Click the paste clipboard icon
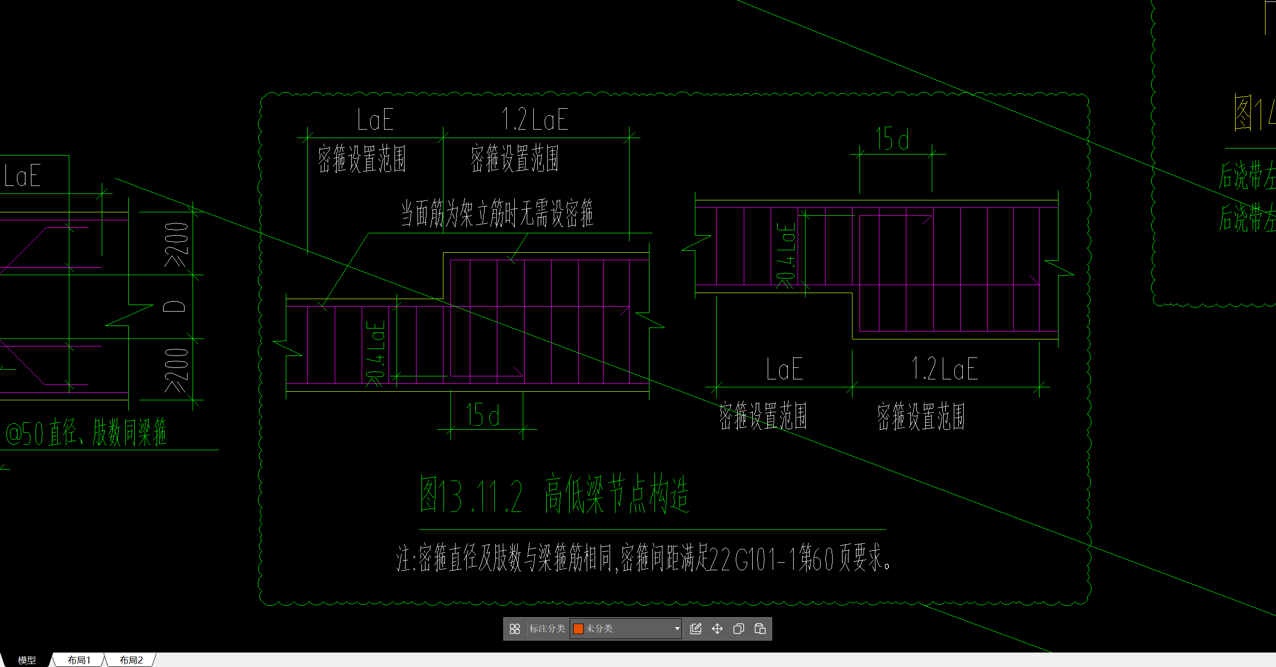This screenshot has width=1276, height=667. (x=760, y=629)
